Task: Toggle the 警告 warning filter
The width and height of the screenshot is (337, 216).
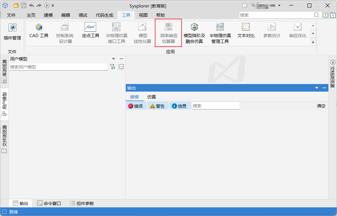Action: pyautogui.click(x=158, y=106)
